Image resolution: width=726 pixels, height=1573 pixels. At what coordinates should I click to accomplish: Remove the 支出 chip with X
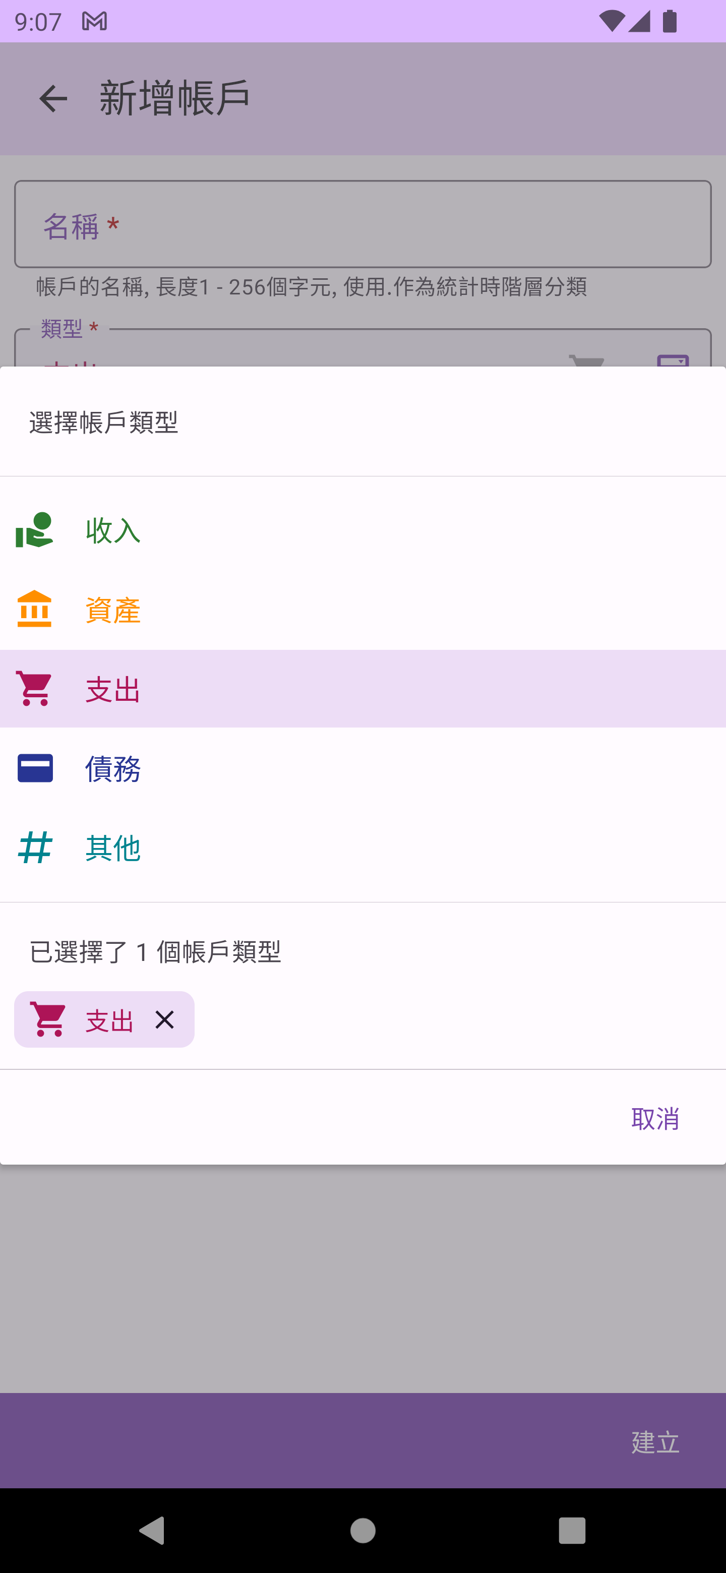(165, 1019)
